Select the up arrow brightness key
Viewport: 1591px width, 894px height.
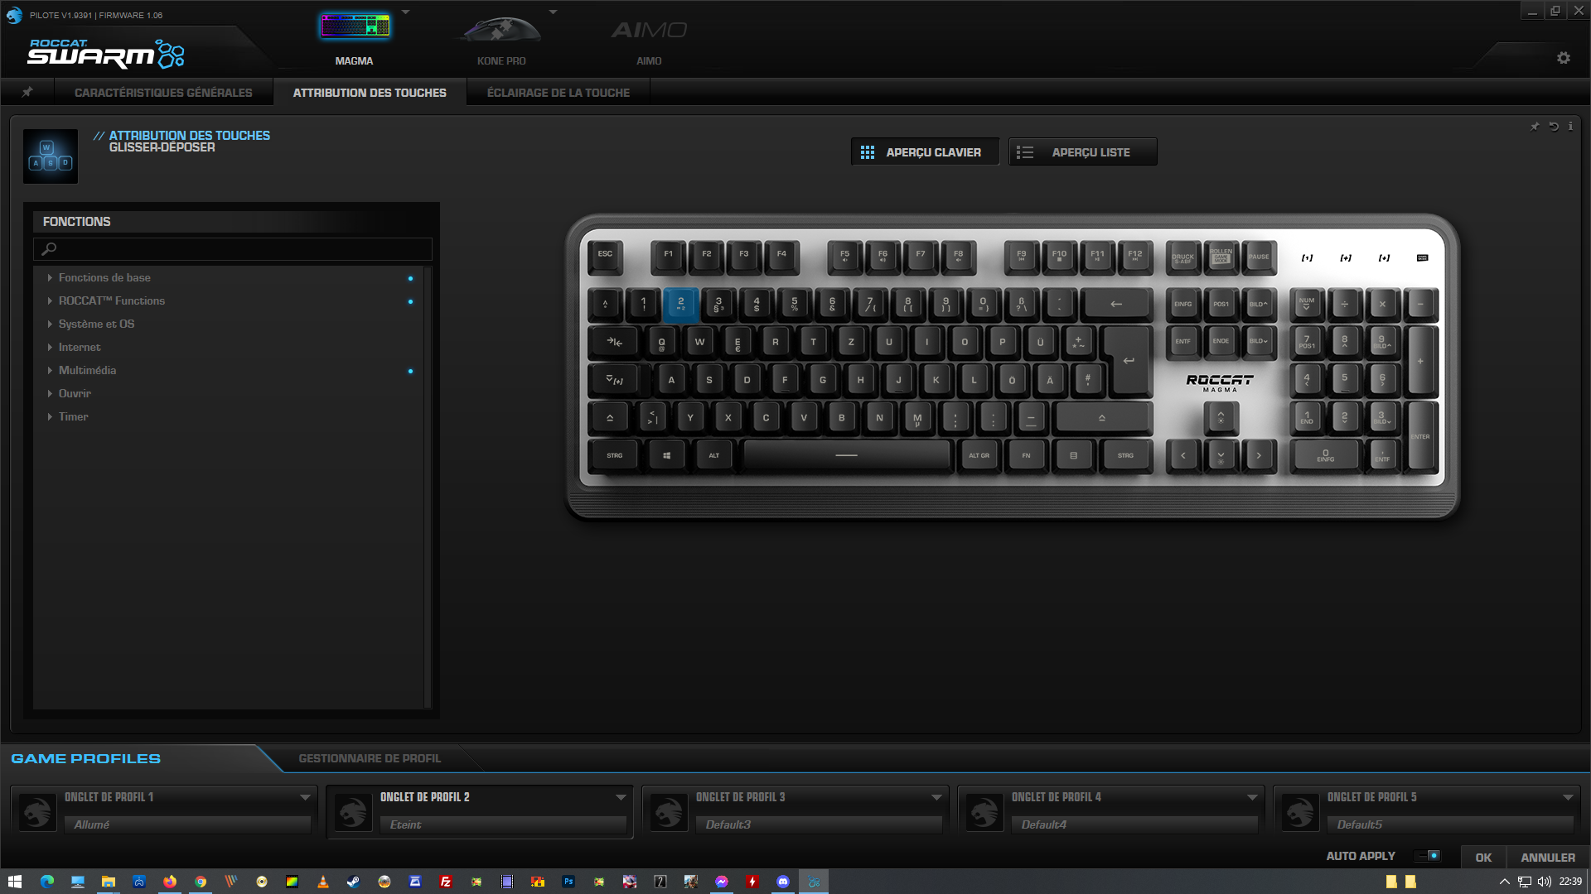1221,418
